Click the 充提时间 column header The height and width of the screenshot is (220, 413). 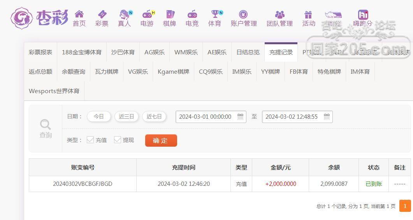[x=184, y=168]
